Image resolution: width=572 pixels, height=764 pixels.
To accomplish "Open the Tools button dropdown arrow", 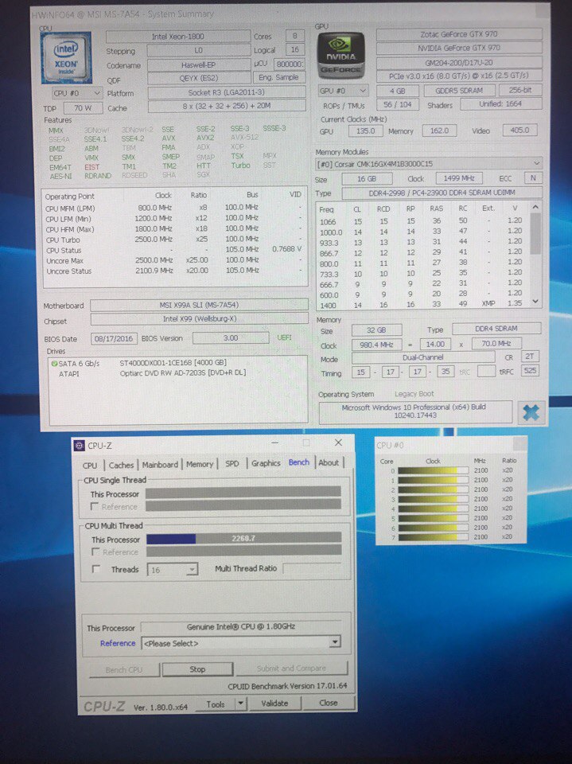I will click(x=240, y=704).
